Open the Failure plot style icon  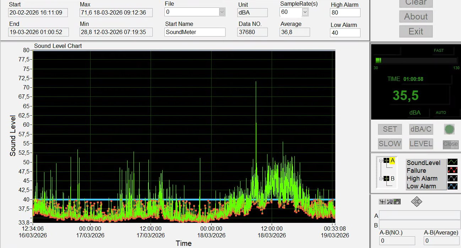click(452, 170)
